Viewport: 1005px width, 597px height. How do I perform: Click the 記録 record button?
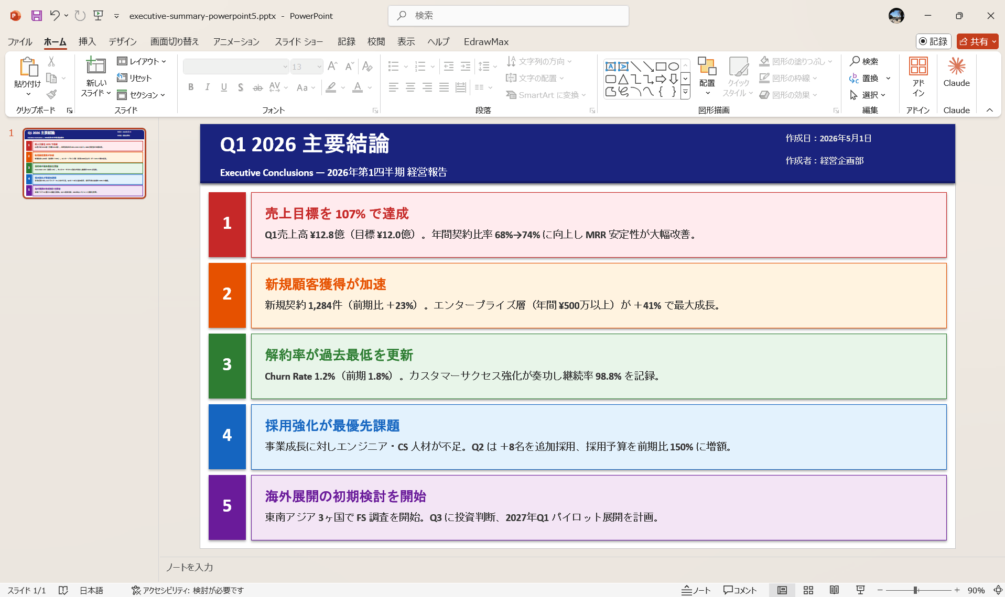(x=933, y=41)
